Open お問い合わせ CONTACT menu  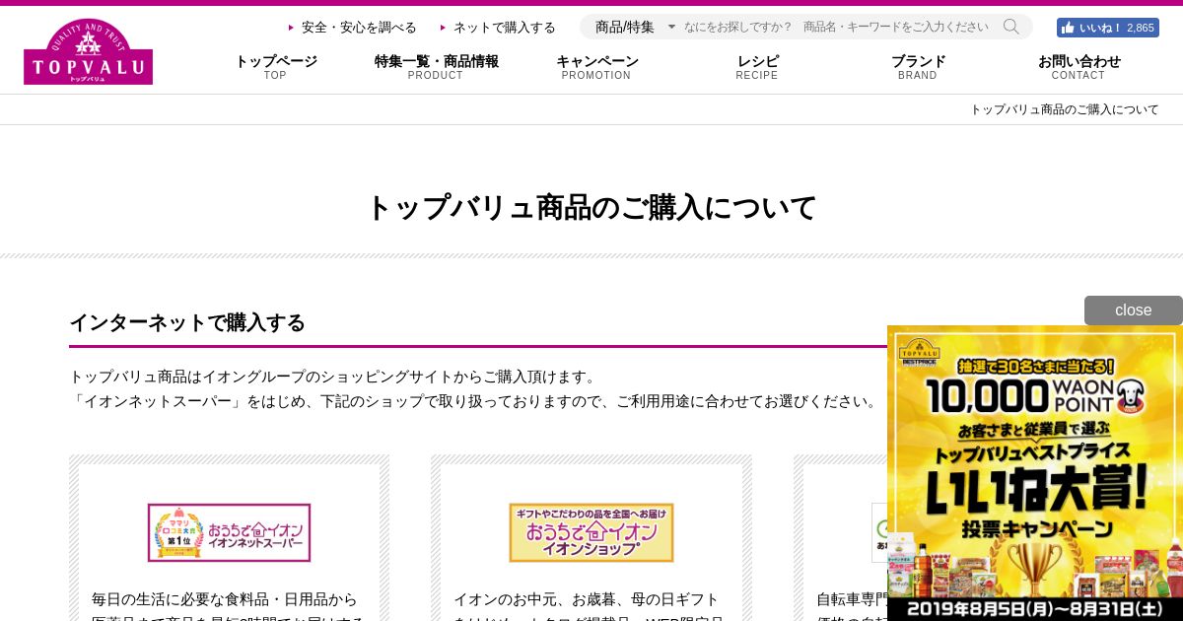click(1079, 67)
